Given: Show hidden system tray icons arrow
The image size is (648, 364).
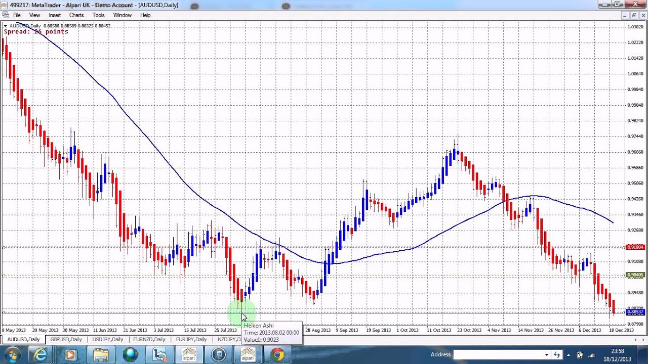Looking at the screenshot, I should click(569, 355).
